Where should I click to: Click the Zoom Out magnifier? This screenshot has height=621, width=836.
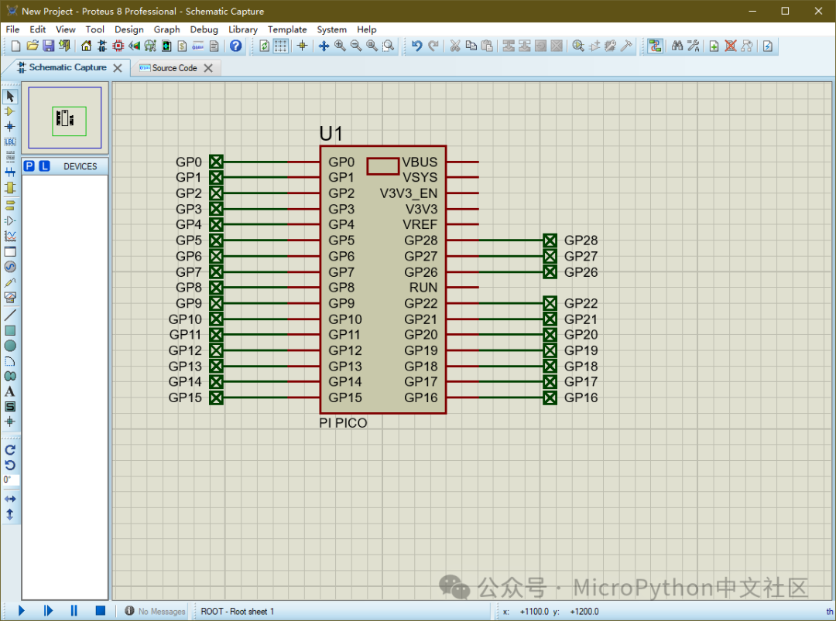click(355, 46)
